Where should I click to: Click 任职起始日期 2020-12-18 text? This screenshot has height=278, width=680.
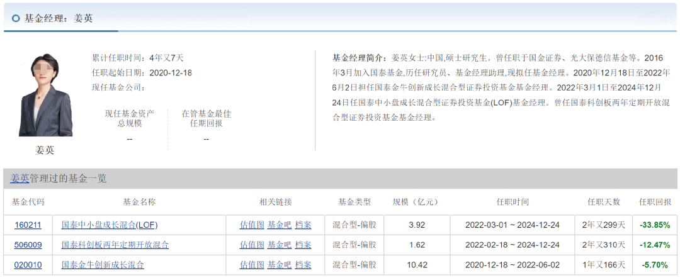coord(142,73)
